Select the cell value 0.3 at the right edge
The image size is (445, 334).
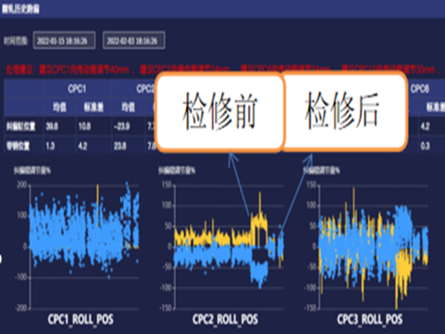point(425,146)
